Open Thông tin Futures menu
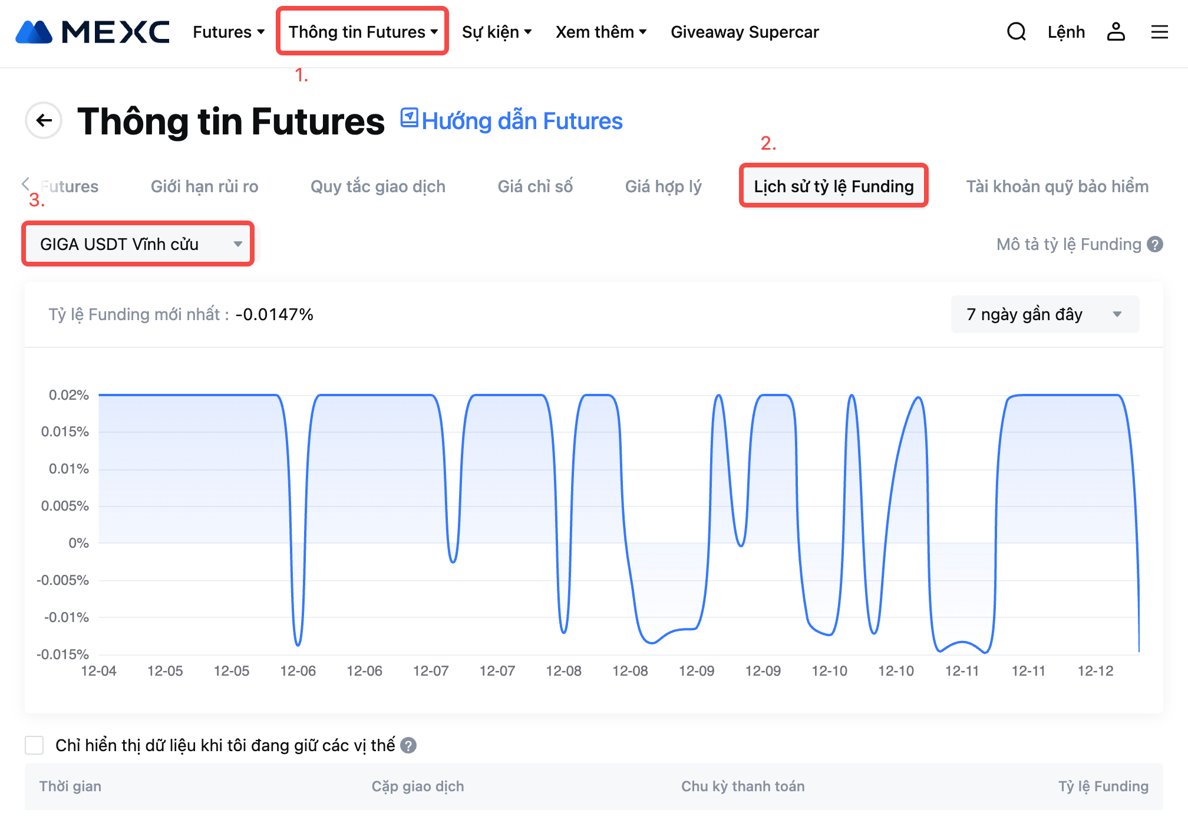Image resolution: width=1188 pixels, height=816 pixels. [x=362, y=32]
